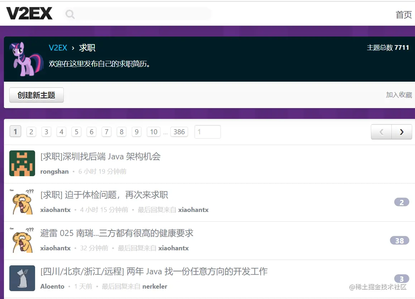Click the page number input box
Viewport: 415px width, 299px height.
pyautogui.click(x=207, y=132)
